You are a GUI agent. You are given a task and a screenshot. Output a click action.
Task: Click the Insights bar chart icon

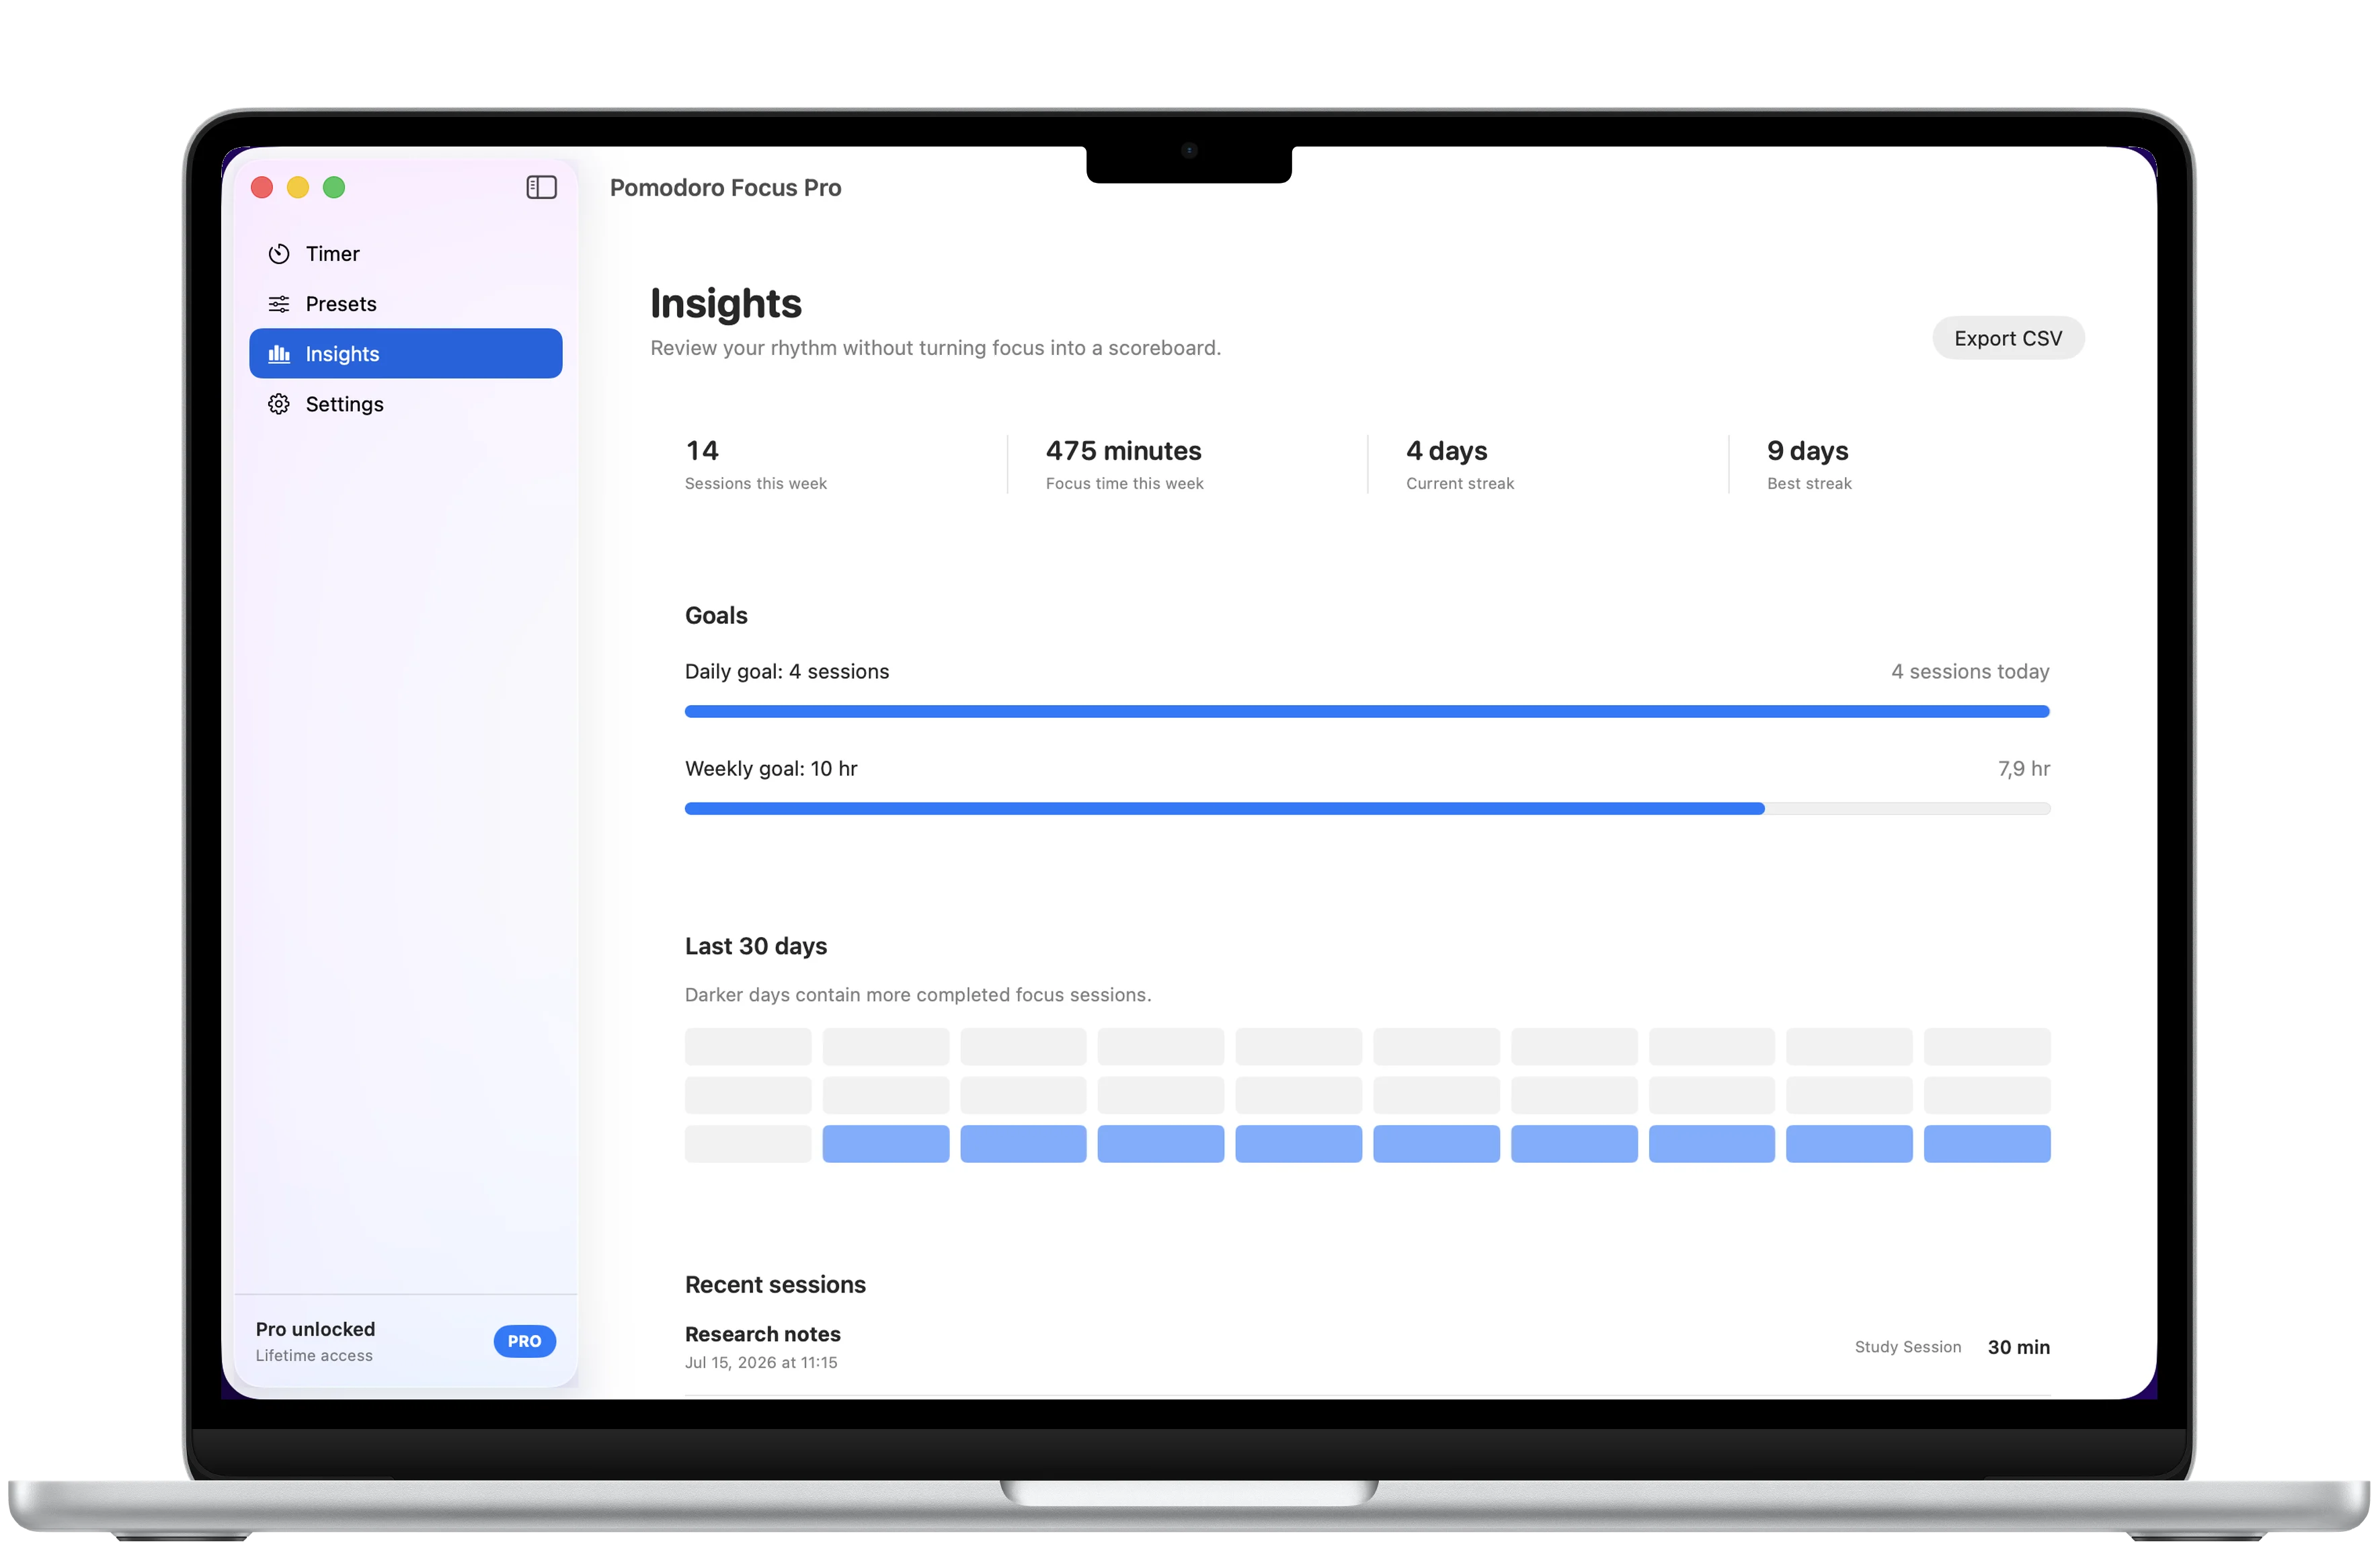tap(279, 354)
